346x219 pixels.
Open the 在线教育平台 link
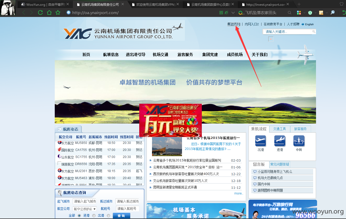(273, 24)
